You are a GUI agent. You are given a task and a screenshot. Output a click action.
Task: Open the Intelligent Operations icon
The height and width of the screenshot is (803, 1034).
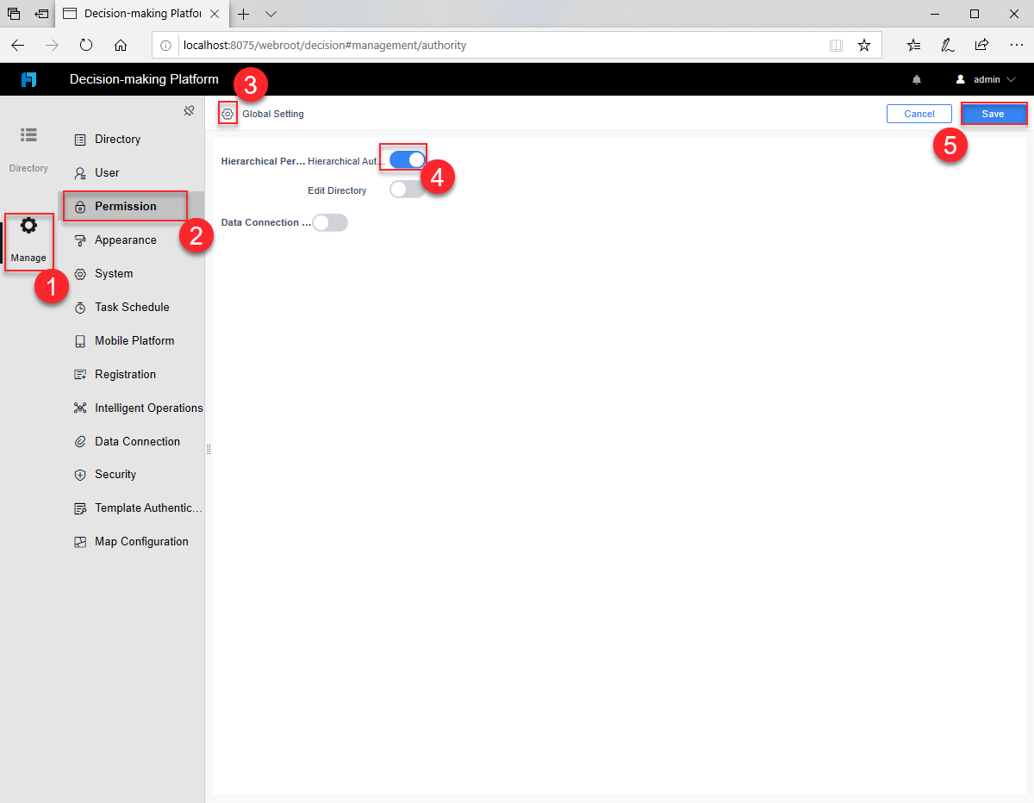79,408
